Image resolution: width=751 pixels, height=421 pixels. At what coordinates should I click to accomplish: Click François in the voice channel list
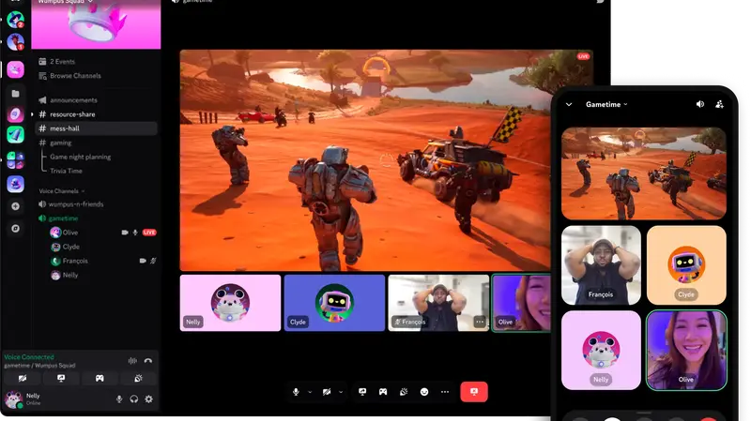pyautogui.click(x=69, y=261)
